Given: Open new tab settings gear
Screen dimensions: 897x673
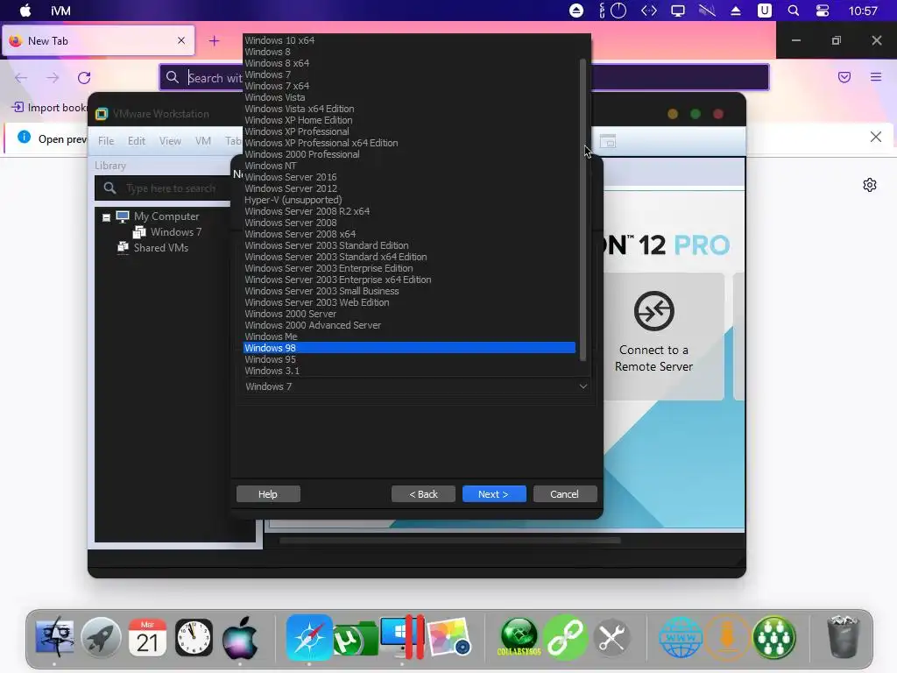Looking at the screenshot, I should [x=870, y=185].
